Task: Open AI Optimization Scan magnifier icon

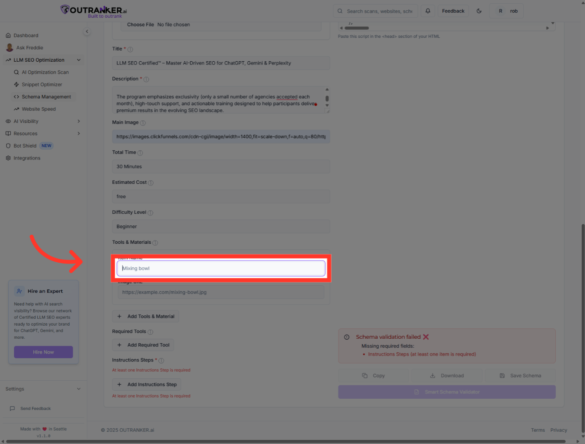Action: pos(16,72)
